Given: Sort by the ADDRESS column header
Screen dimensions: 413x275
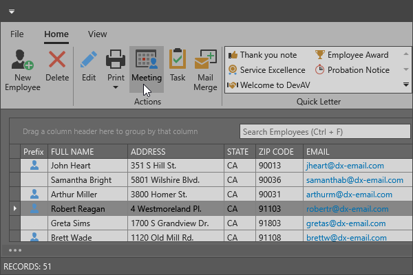Looking at the screenshot, I should tap(176, 151).
